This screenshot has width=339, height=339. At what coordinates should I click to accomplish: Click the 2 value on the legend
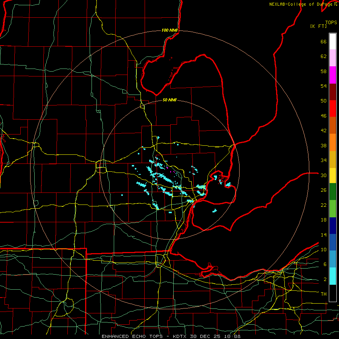[325, 279]
